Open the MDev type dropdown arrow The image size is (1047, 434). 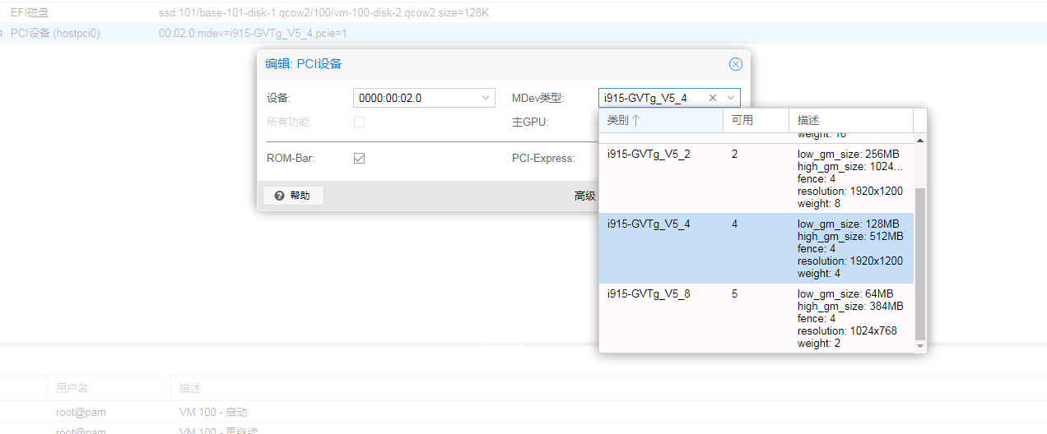pos(730,98)
